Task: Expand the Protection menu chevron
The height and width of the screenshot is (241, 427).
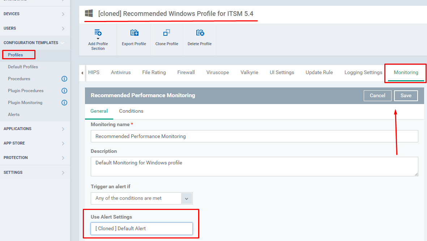Action: [63, 158]
